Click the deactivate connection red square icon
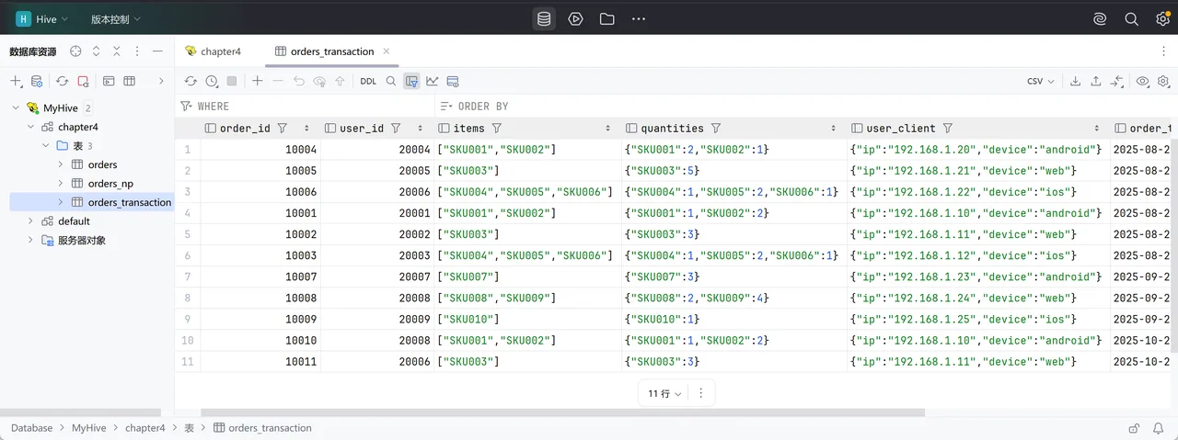 (83, 81)
